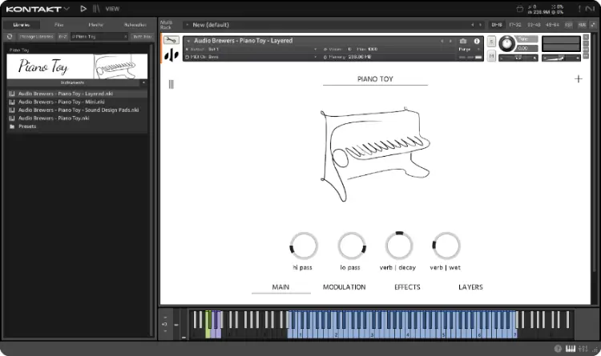Switch to the Libraries tab

[x=22, y=25]
